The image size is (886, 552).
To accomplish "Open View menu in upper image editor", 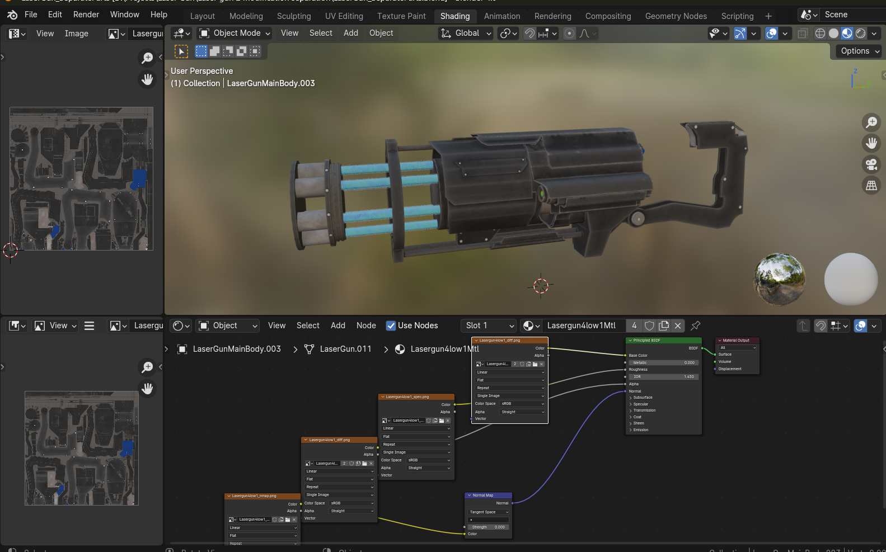I will pos(45,34).
